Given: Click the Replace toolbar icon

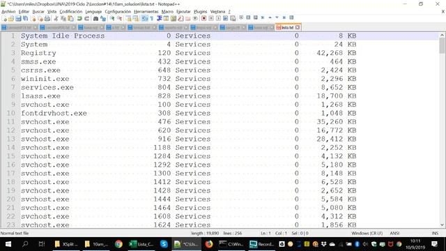Looking at the screenshot, I should pyautogui.click(x=103, y=19).
